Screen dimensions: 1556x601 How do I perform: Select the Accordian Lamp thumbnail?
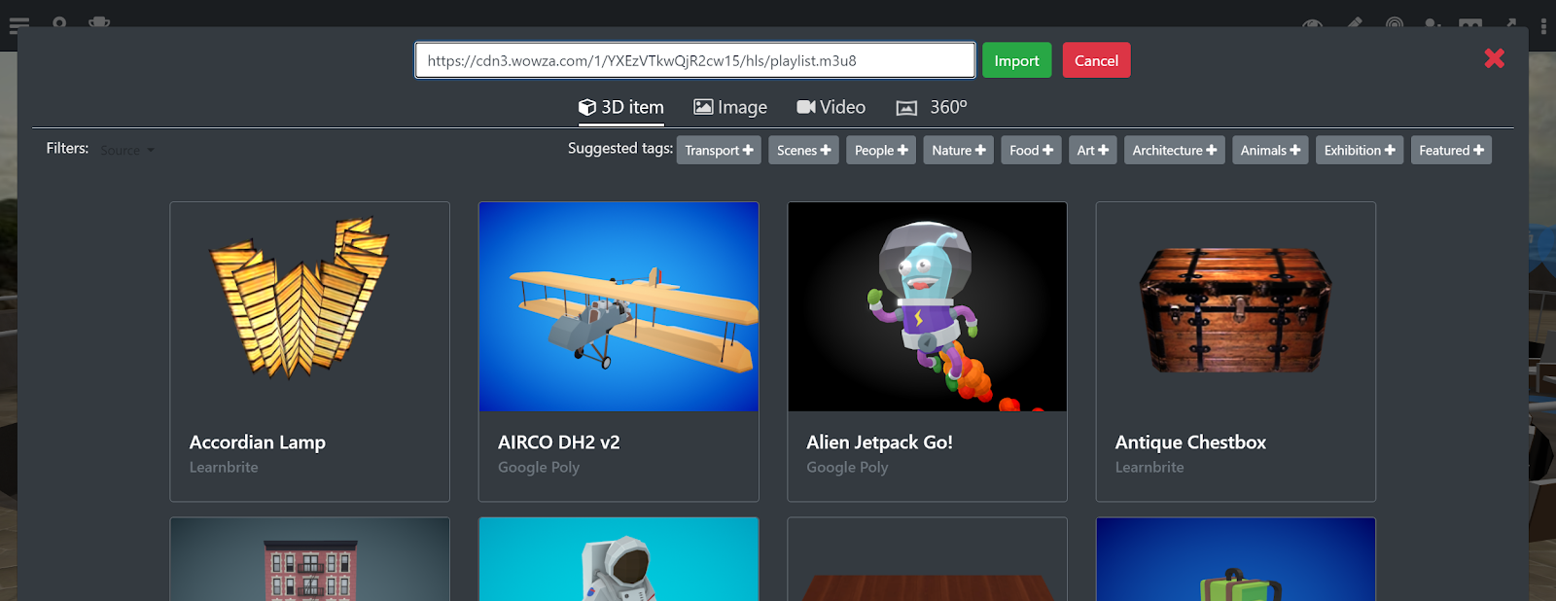309,306
